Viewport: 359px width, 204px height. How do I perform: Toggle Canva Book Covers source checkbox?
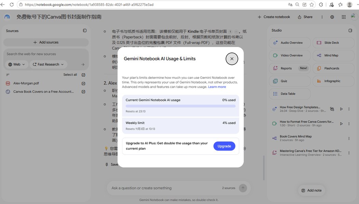point(83,92)
